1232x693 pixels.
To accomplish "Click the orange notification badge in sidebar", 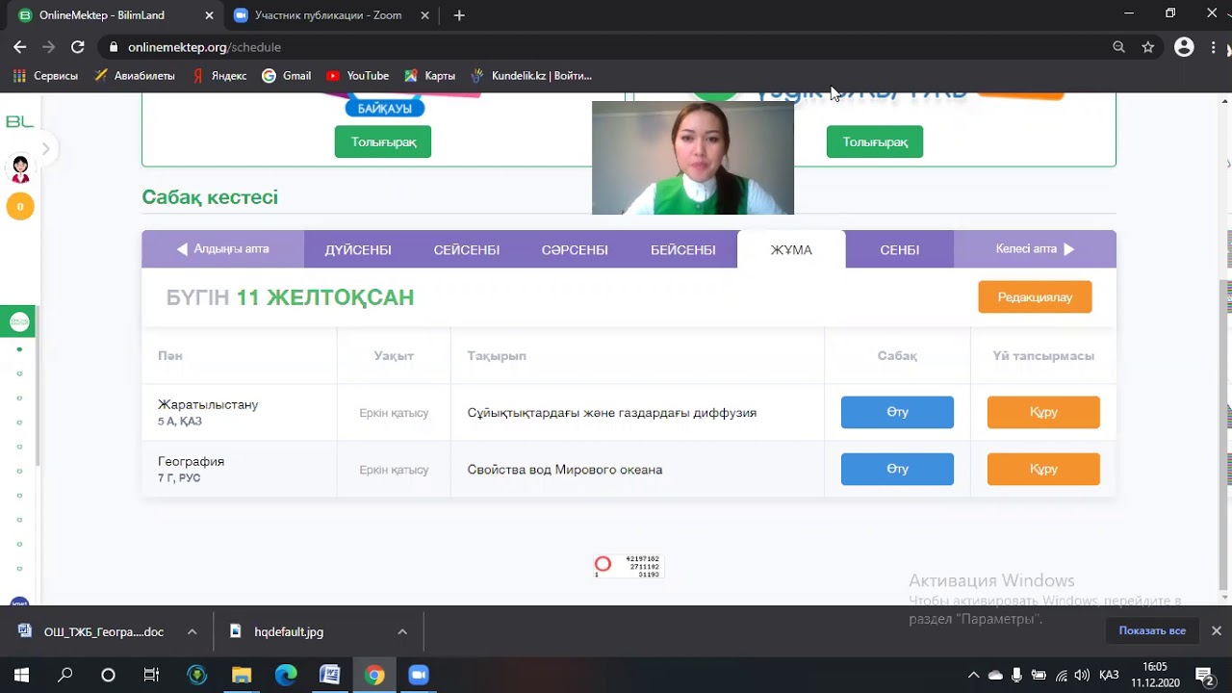I will click(x=20, y=206).
